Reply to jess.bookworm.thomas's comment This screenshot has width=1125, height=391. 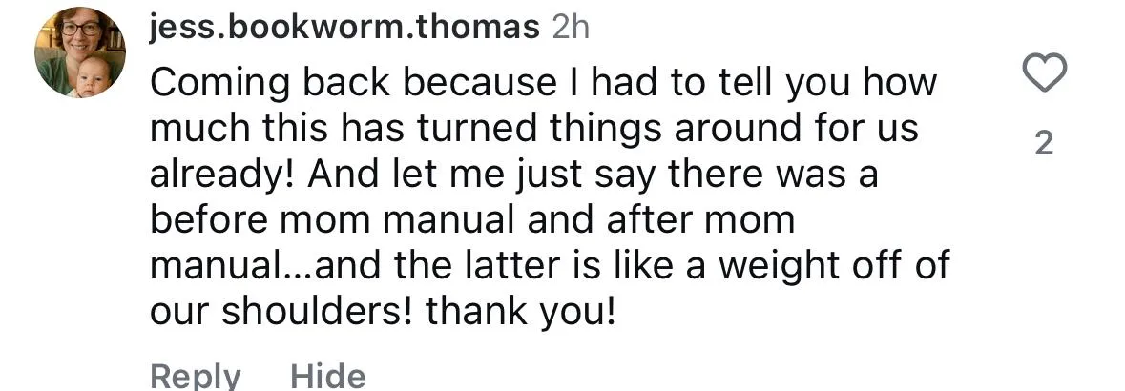[x=196, y=377]
